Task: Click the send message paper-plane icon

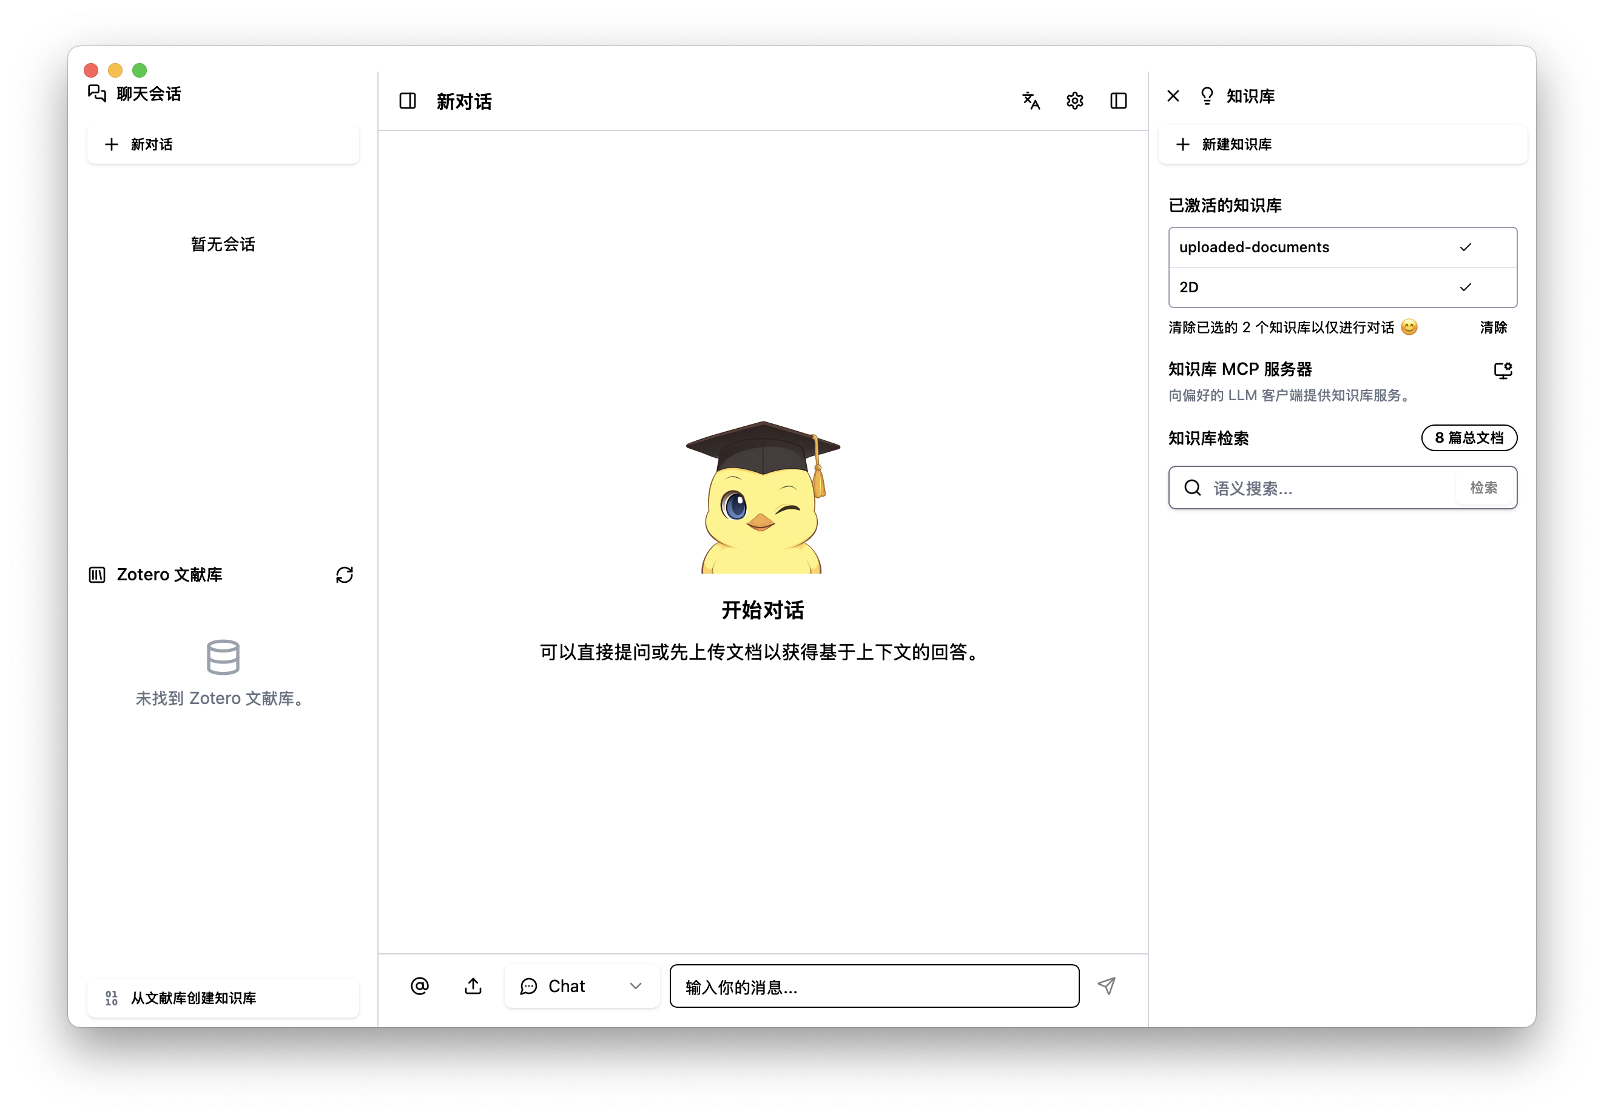Action: tap(1107, 987)
